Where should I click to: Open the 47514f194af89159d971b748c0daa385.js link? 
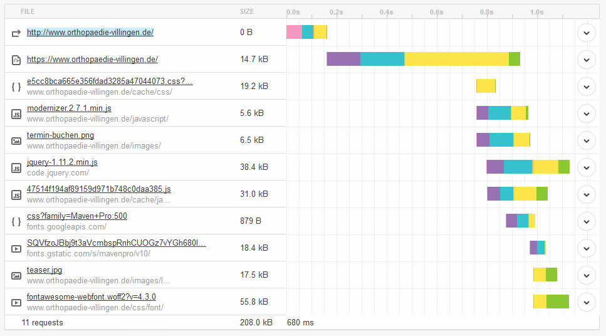point(98,189)
